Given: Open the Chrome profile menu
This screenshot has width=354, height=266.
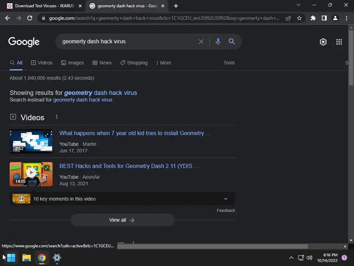Looking at the screenshot, I should (335, 18).
